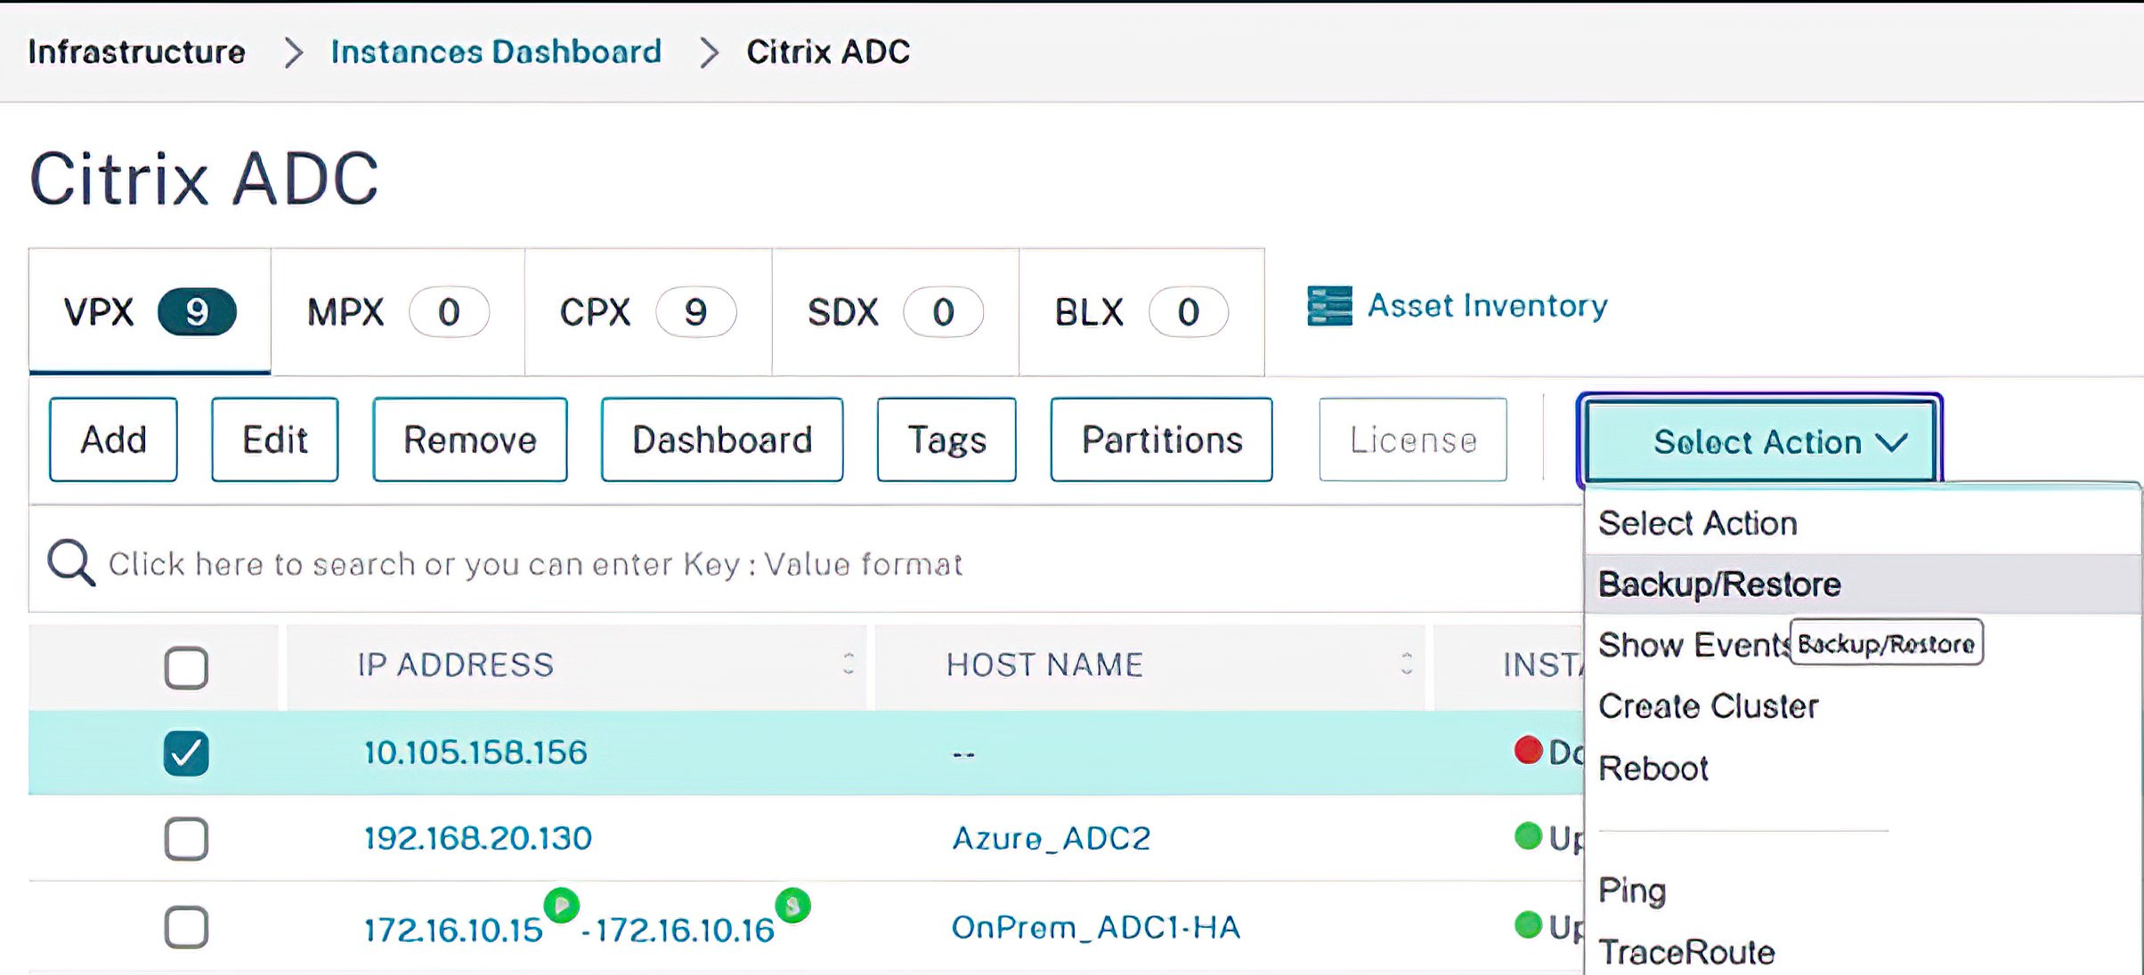Image resolution: width=2144 pixels, height=975 pixels.
Task: Check the 192.168.20.130 row checkbox
Action: click(x=186, y=839)
